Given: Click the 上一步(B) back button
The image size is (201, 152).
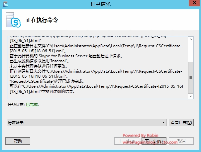Looking at the screenshot, I should coord(127,141).
